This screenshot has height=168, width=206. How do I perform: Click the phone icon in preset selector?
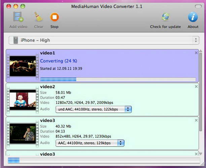point(15,40)
